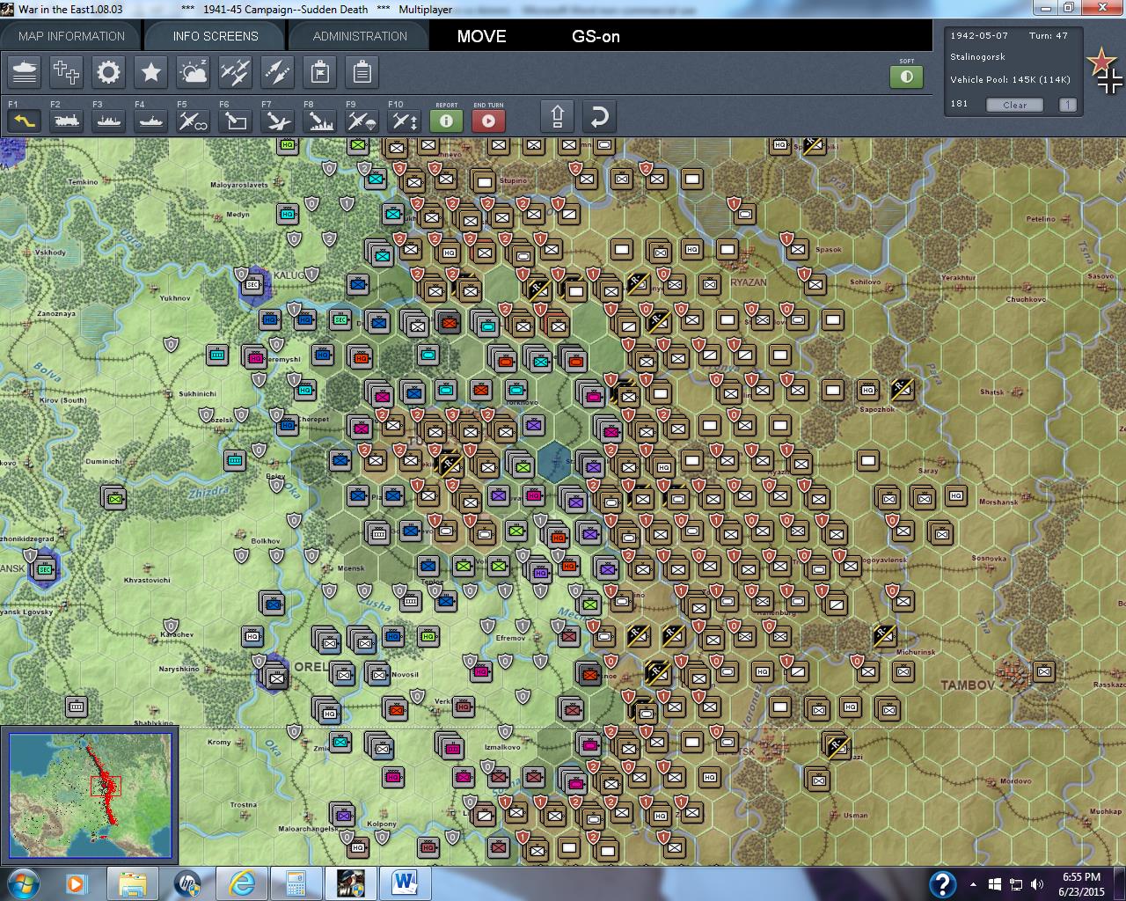Open the losses screen crosses icon

coord(67,72)
